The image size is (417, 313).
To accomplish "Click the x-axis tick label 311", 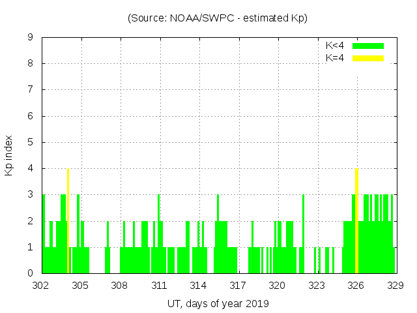I will point(159,285).
